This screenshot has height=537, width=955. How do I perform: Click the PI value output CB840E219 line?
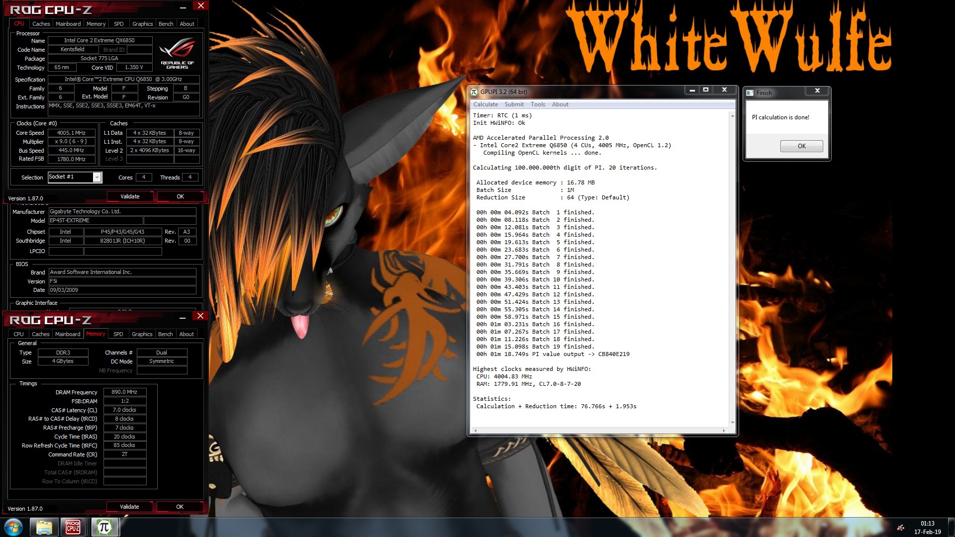[553, 354]
